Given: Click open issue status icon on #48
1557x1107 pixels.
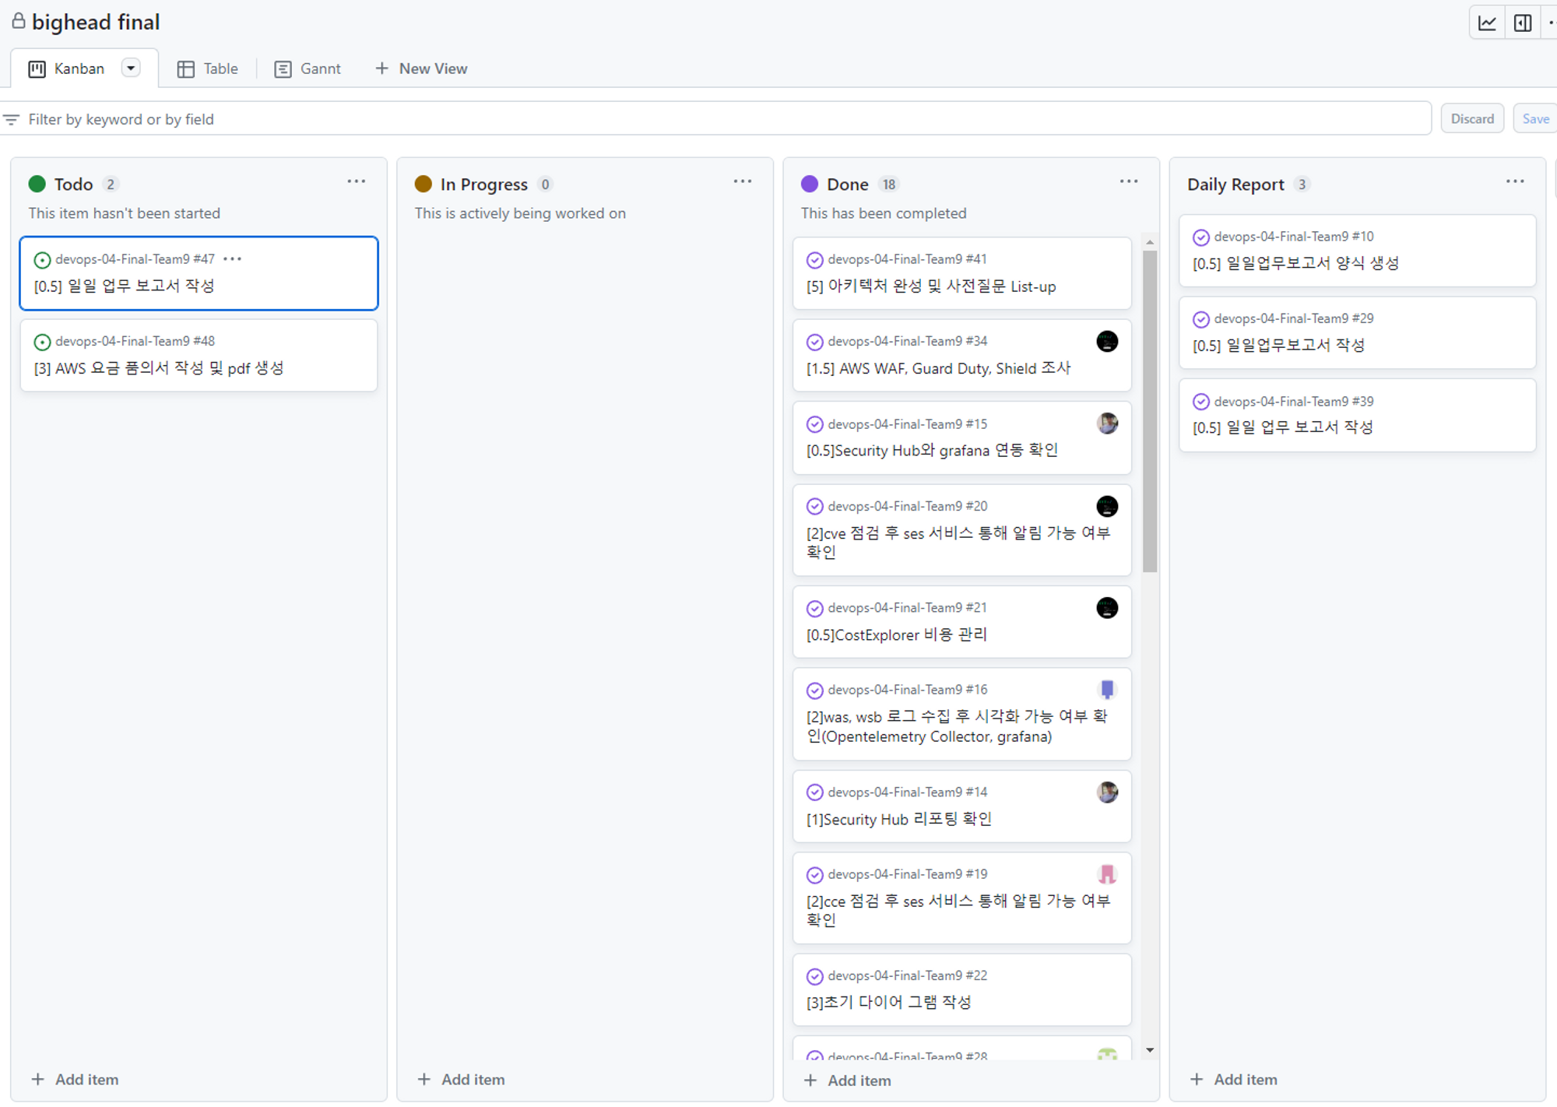Looking at the screenshot, I should click(x=42, y=342).
